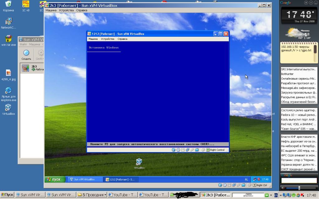Open Справка menu in 1212 window
The width and height of the screenshot is (319, 199).
coord(122,39)
